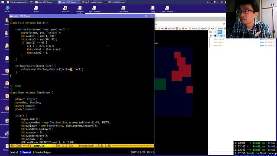Open the This PC desktop icon
Image resolution: width=277 pixels, height=156 pixels.
tap(7, 9)
